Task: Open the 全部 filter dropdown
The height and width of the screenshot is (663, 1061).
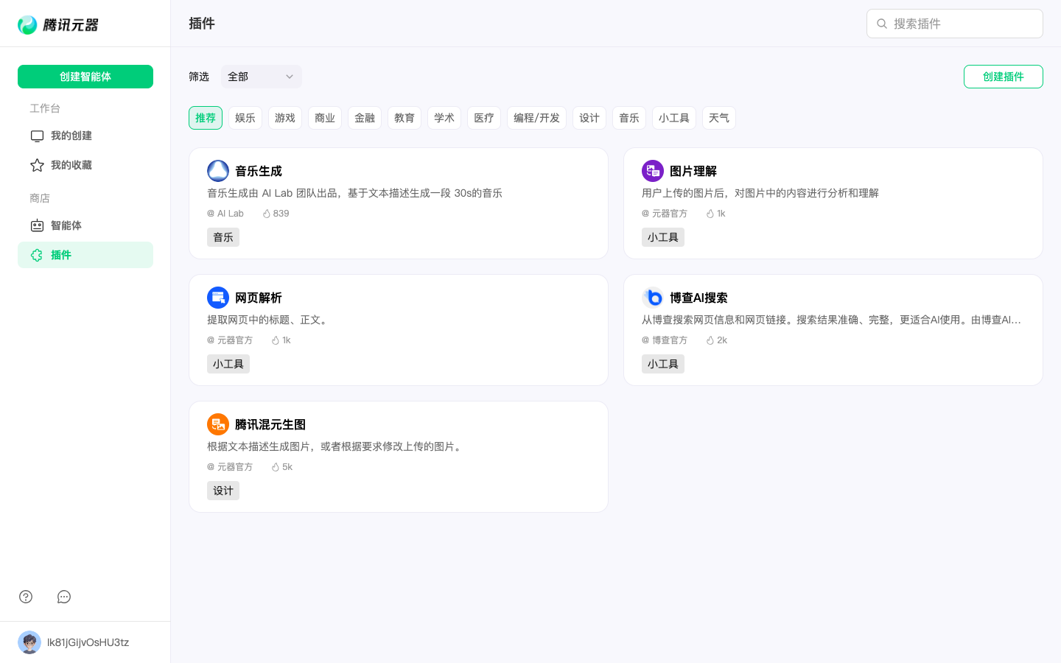Action: (261, 77)
